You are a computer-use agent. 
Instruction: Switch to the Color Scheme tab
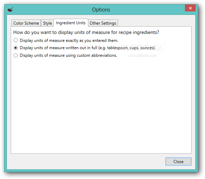26,23
